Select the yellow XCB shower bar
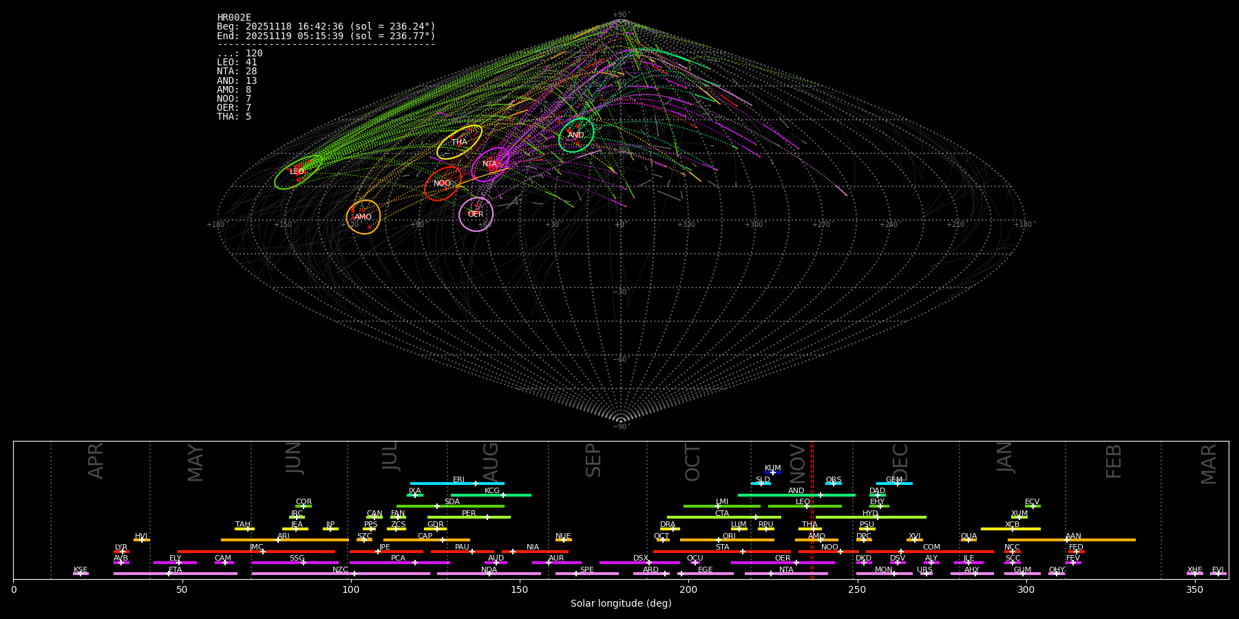1239x619 pixels. [1010, 529]
